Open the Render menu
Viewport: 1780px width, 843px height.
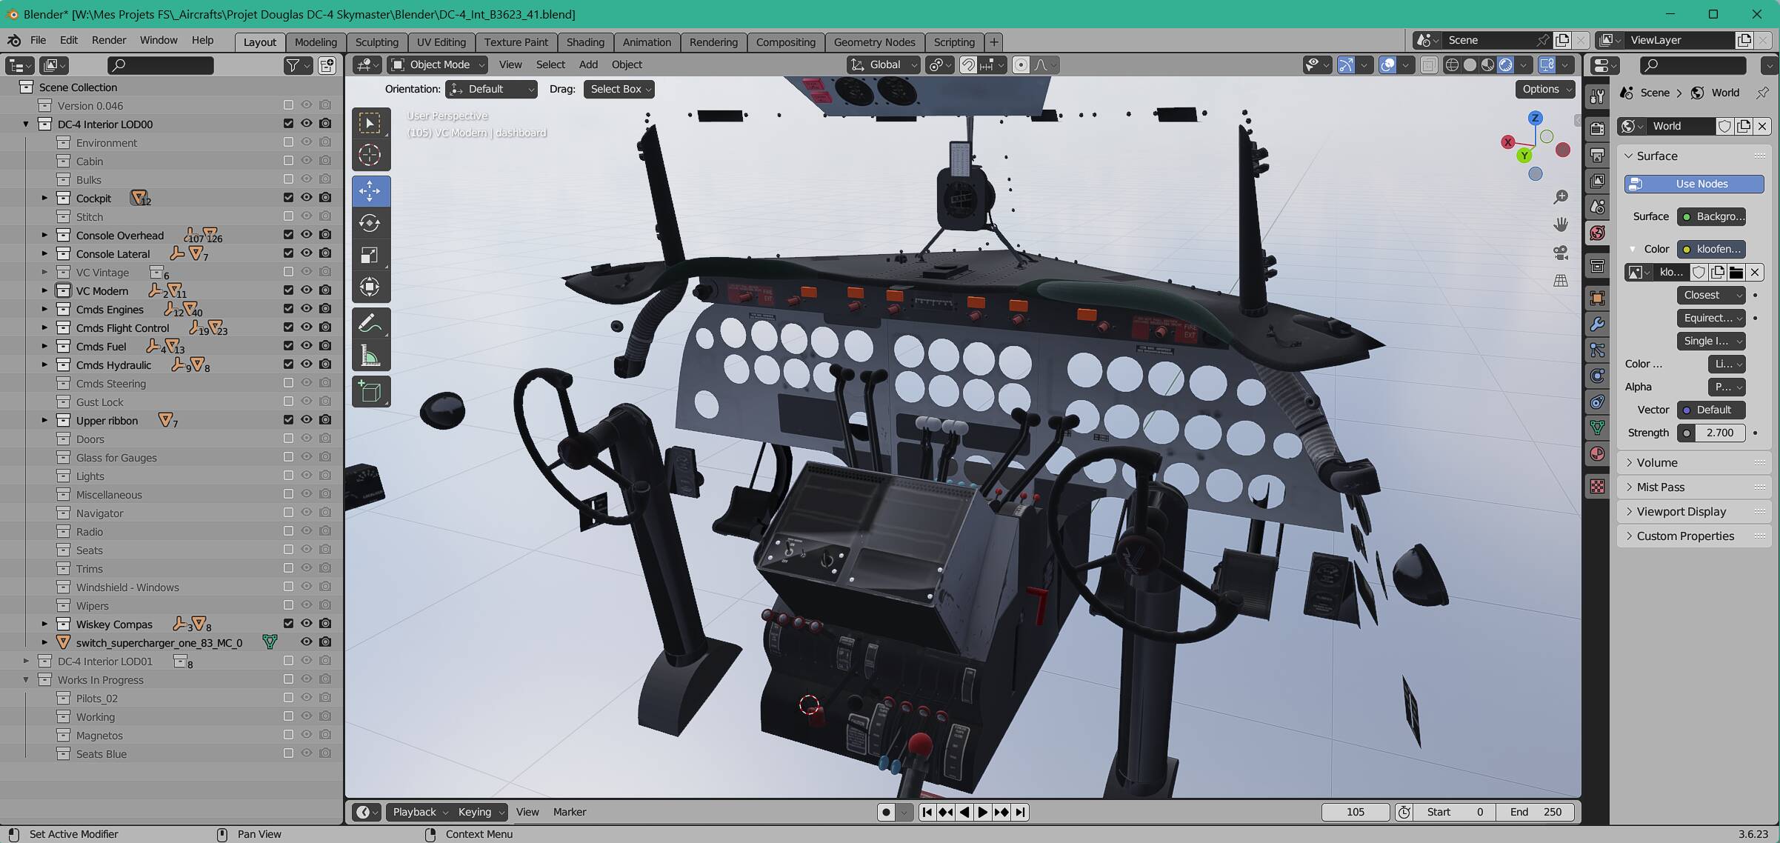(x=109, y=40)
